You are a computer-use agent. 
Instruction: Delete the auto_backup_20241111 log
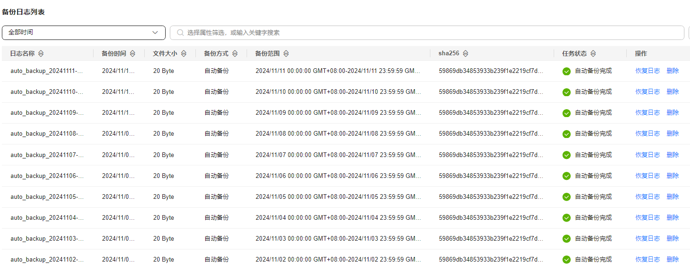coord(673,71)
